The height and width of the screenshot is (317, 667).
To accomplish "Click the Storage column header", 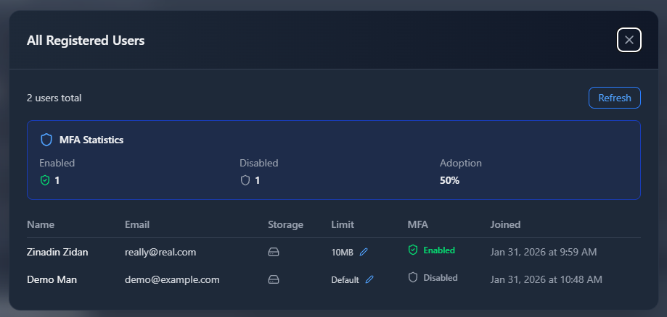I will [x=285, y=224].
